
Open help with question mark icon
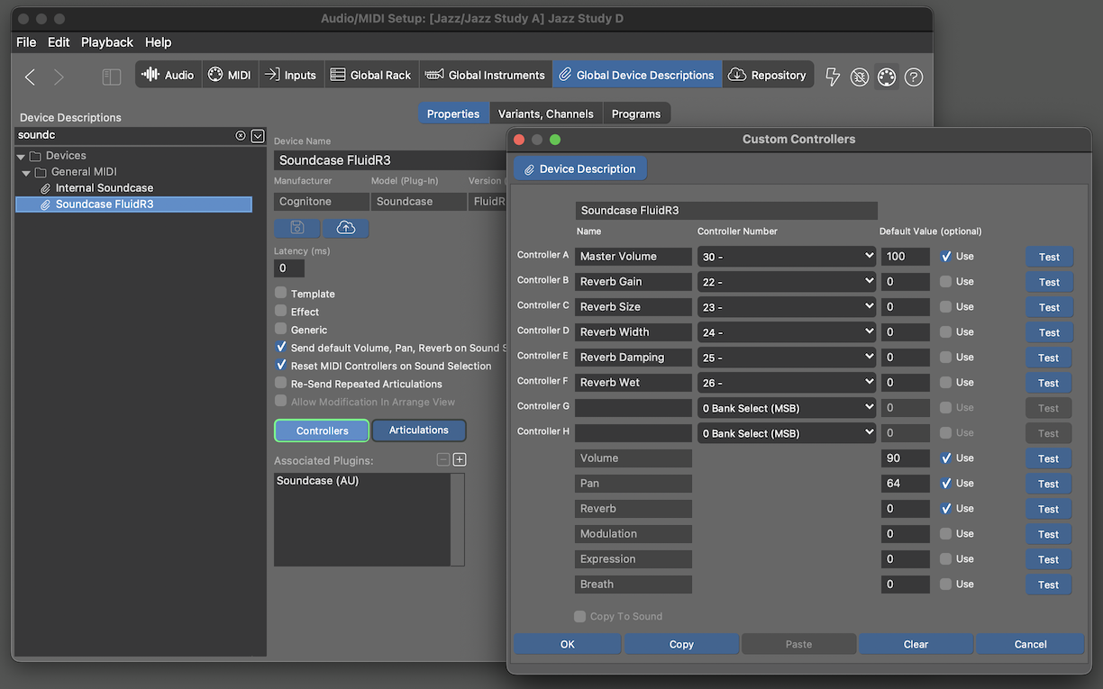coord(914,77)
